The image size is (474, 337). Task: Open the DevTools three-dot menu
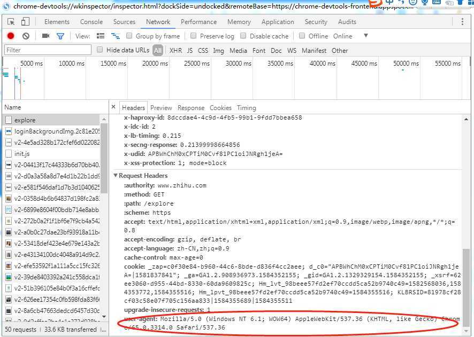[462, 22]
